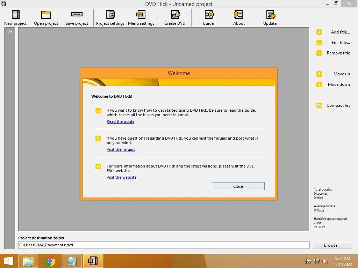Click the Update toolbar icon
358x268 pixels.
tap(271, 15)
